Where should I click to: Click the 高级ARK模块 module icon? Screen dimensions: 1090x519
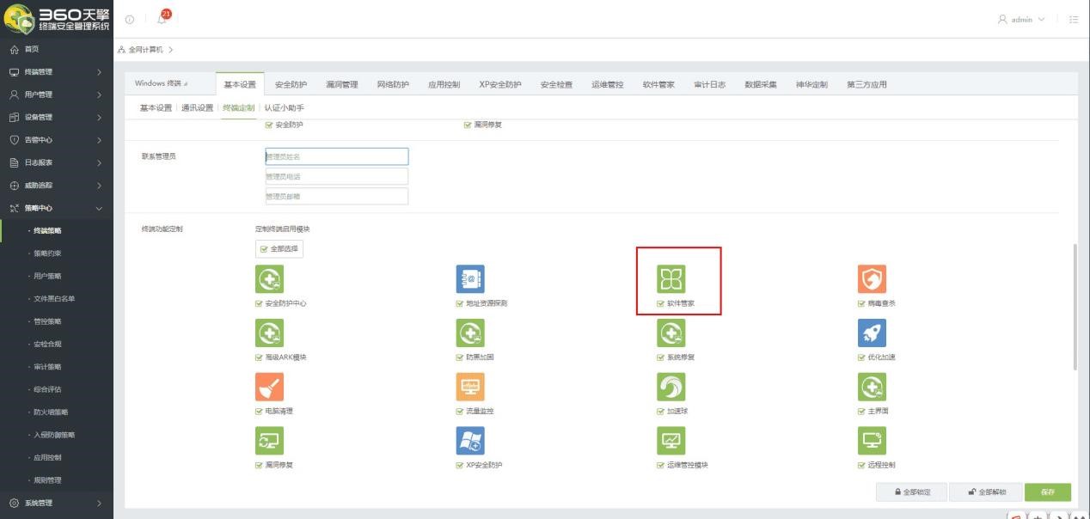[x=269, y=333]
